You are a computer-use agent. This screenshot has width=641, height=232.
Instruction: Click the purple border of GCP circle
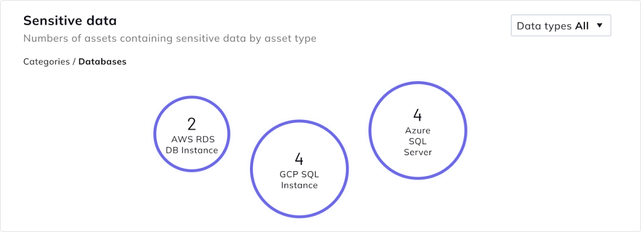pos(252,169)
